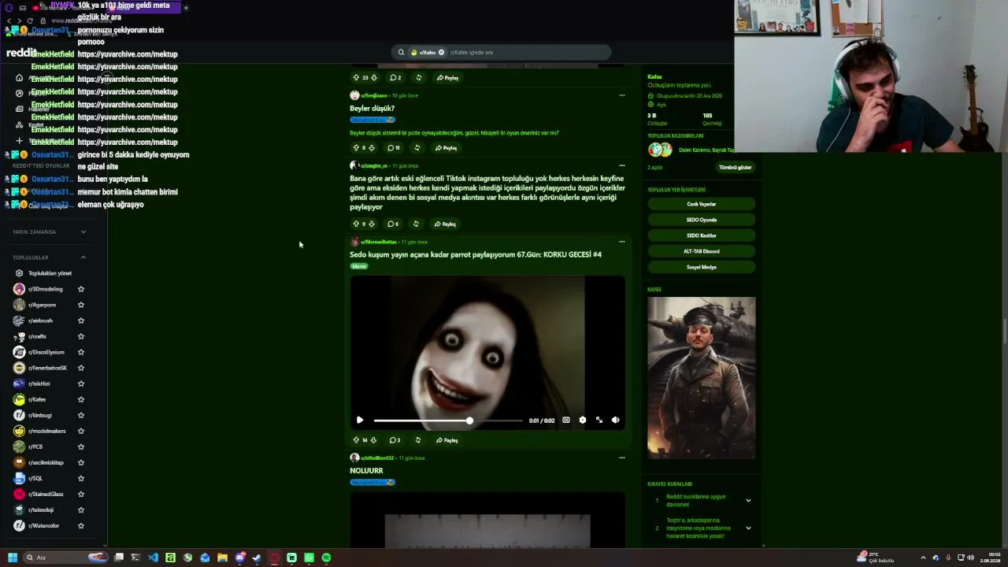1008x567 pixels.
Task: Go to r/kintsugi community
Action: [40, 415]
